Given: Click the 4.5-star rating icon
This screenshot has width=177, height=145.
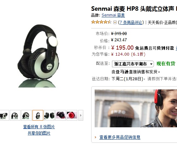Looking at the screenshot, I should coord(101,22).
